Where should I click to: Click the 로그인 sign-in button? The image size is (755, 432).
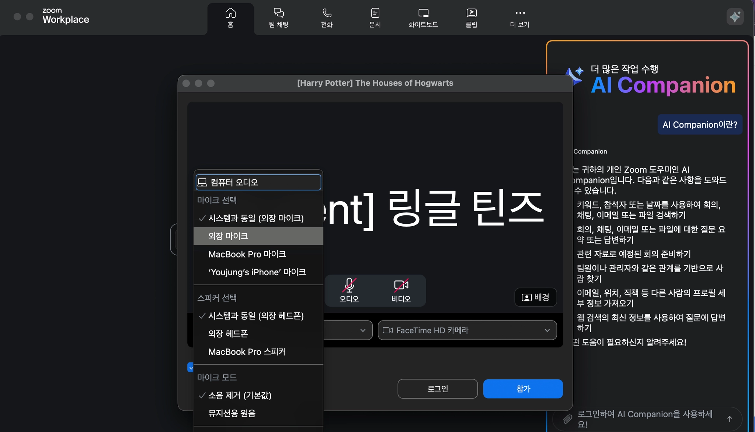coord(437,389)
